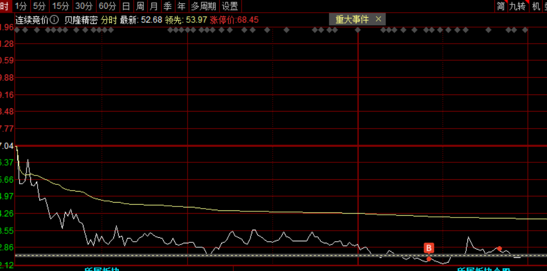Viewport: 547px width, 271px height.
Task: Click the red dot below the B marker
Action: [x=429, y=259]
